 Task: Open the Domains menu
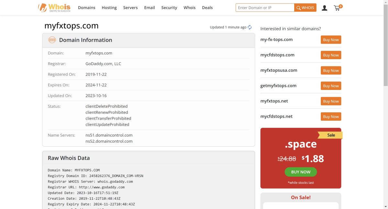[x=86, y=8]
